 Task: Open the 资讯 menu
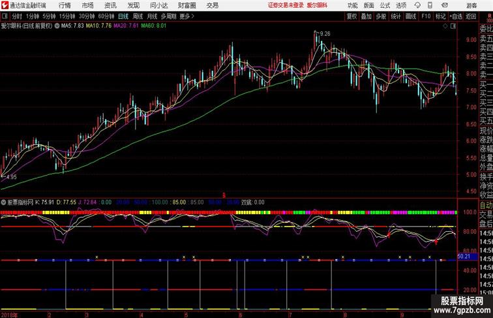click(x=110, y=5)
